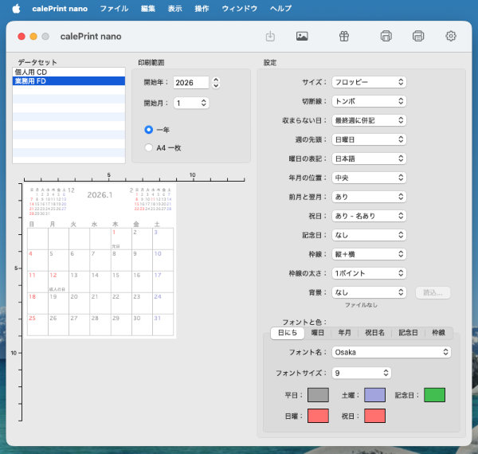Select 個人用 CD in the dataset list
Image resolution: width=478 pixels, height=454 pixels.
tap(30, 72)
